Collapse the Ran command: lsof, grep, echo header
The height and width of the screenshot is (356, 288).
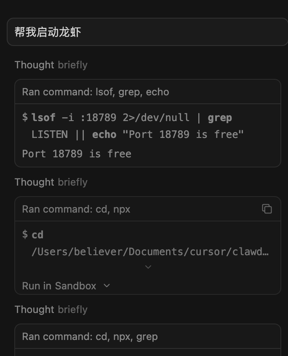(x=96, y=92)
